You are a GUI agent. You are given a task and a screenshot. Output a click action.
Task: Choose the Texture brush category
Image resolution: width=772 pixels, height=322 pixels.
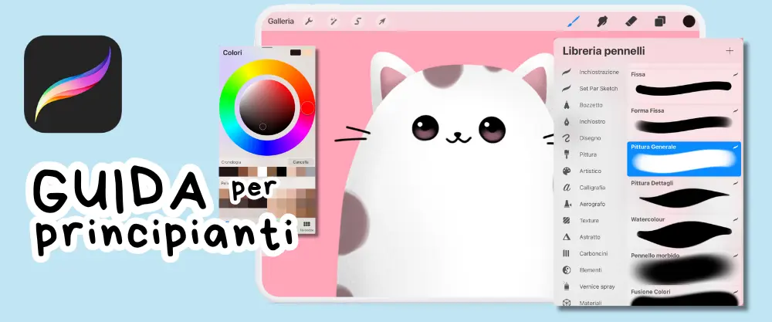(581, 221)
